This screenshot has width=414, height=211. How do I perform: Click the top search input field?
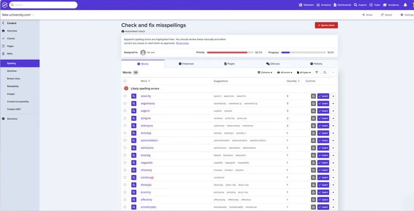(43, 5)
